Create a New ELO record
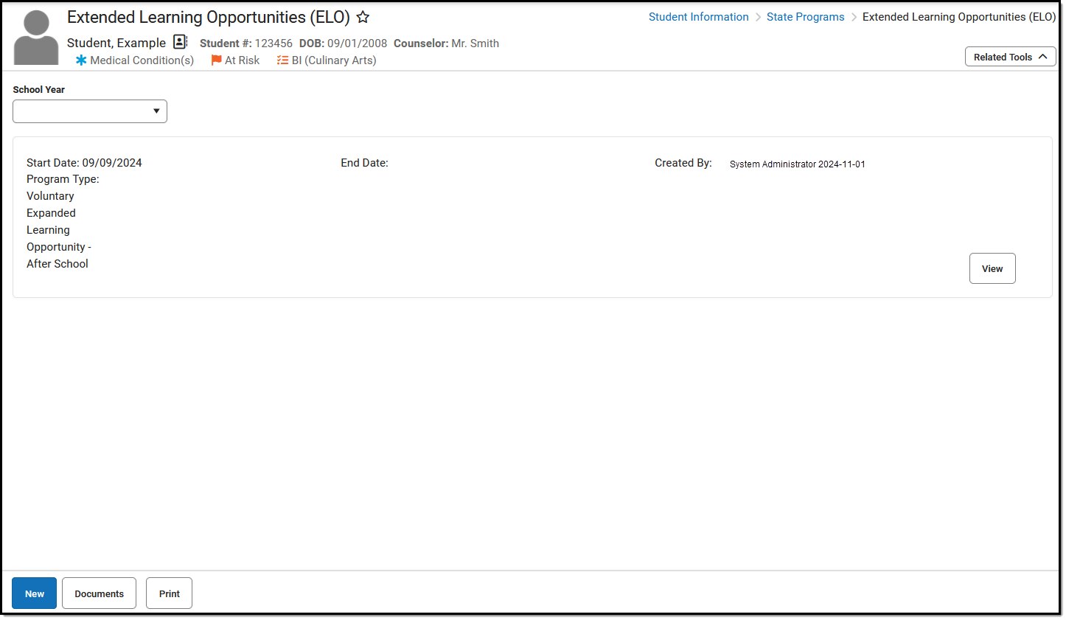The image size is (1066, 620). pos(34,593)
